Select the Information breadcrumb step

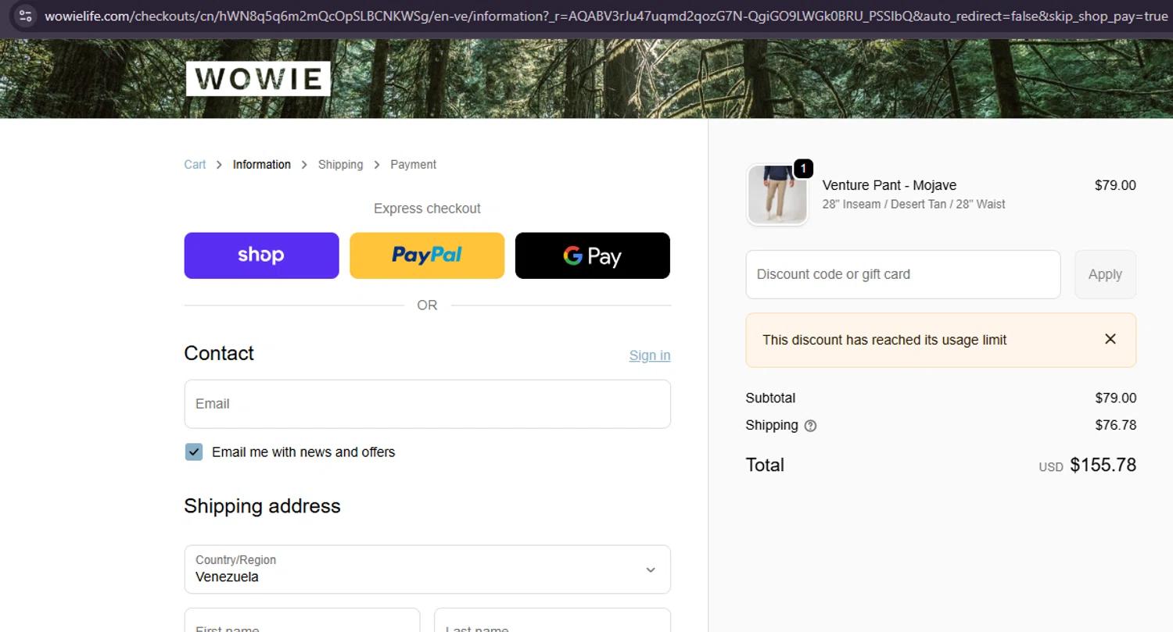(261, 165)
